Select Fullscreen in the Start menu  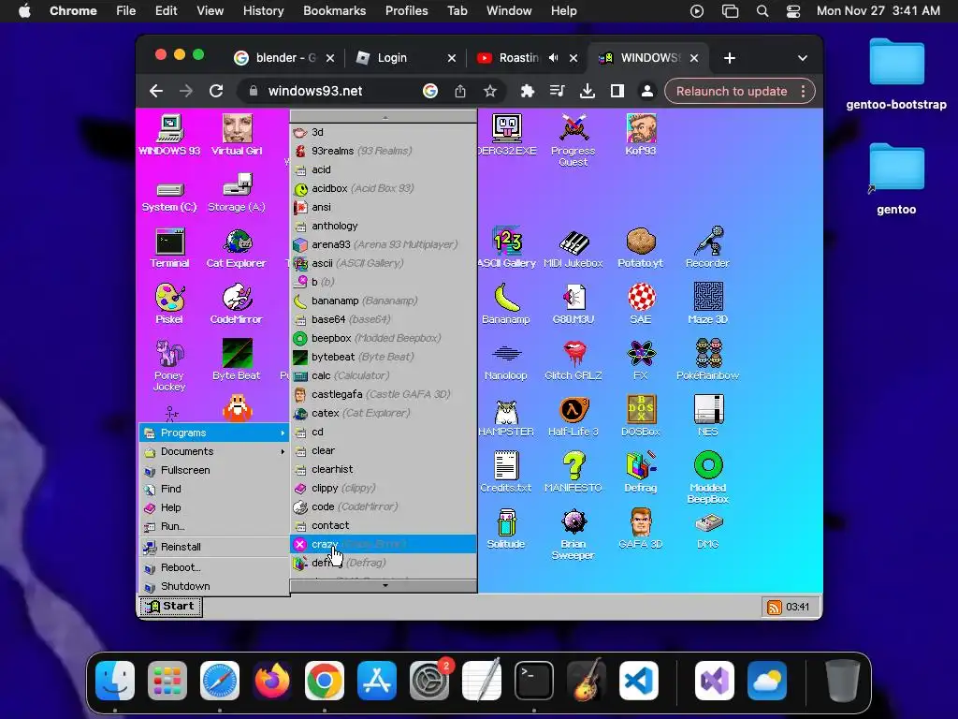point(214,470)
